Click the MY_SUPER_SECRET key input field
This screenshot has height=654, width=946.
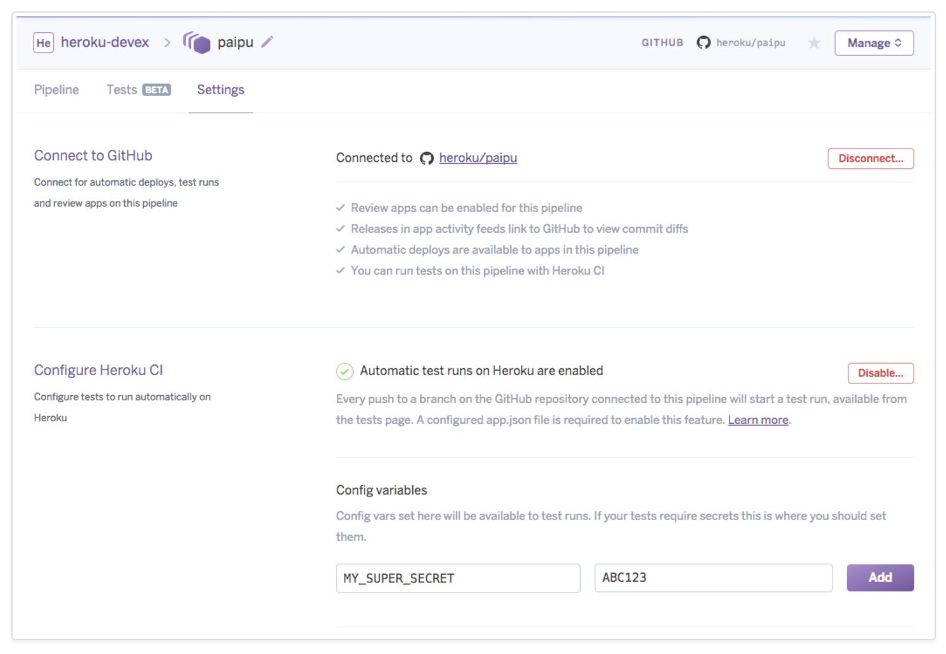tap(458, 578)
